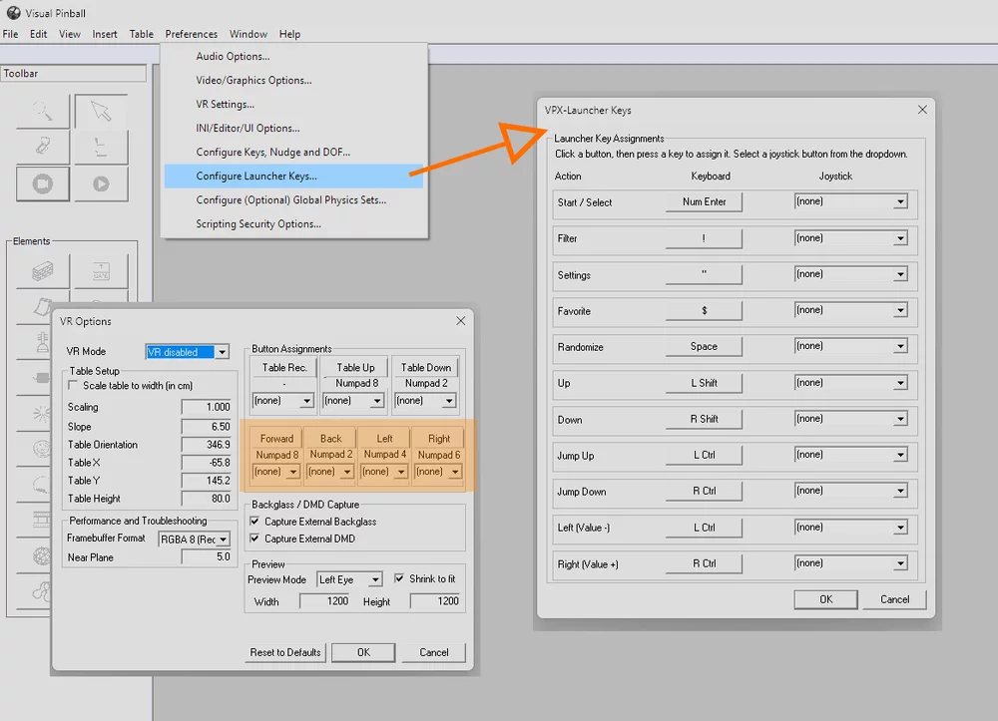Image resolution: width=998 pixels, height=721 pixels.
Task: Insert a Light element (starburst icon)
Action: (x=42, y=414)
